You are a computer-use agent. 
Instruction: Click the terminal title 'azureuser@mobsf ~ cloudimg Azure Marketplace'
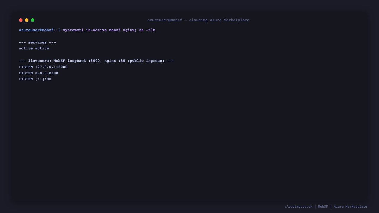point(198,20)
